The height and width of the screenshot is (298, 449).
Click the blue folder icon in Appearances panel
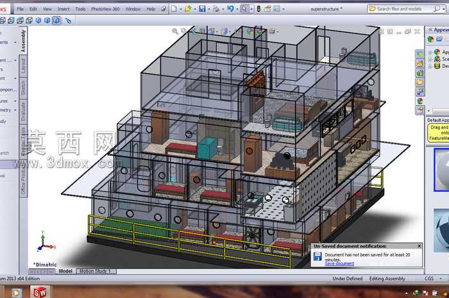[439, 39]
